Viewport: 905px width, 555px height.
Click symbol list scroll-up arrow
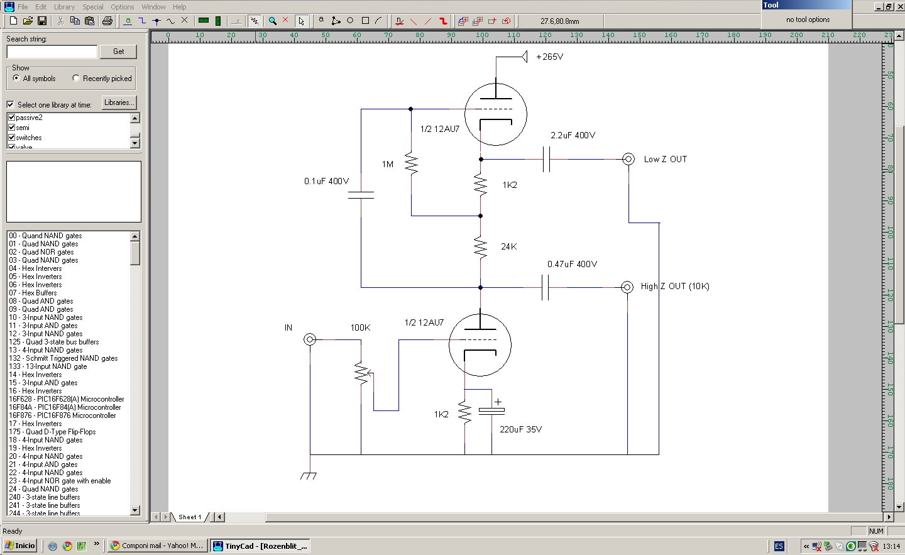tap(134, 236)
